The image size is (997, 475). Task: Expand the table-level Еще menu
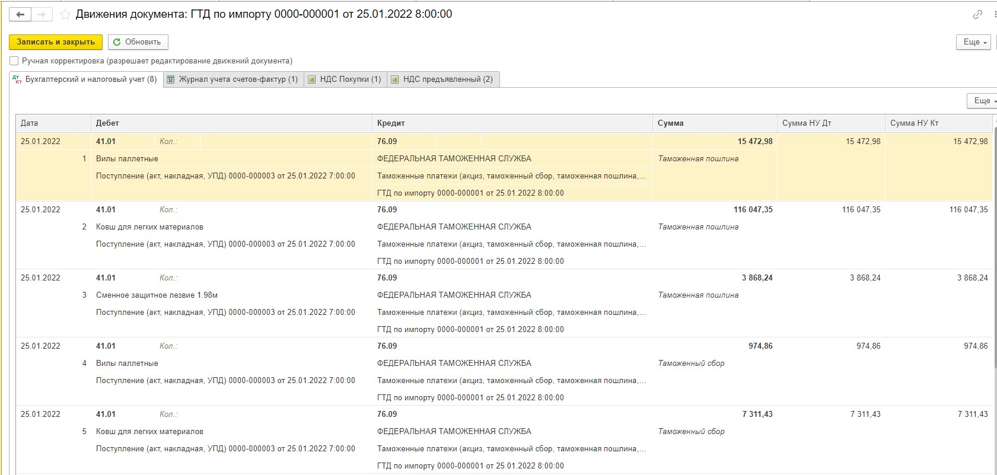coord(982,101)
